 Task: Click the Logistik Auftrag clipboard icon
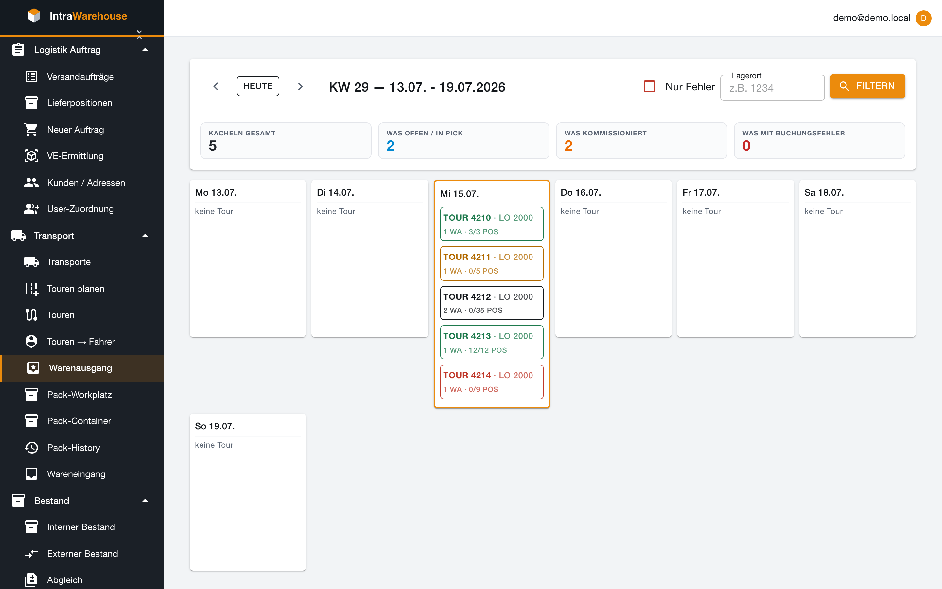(18, 50)
